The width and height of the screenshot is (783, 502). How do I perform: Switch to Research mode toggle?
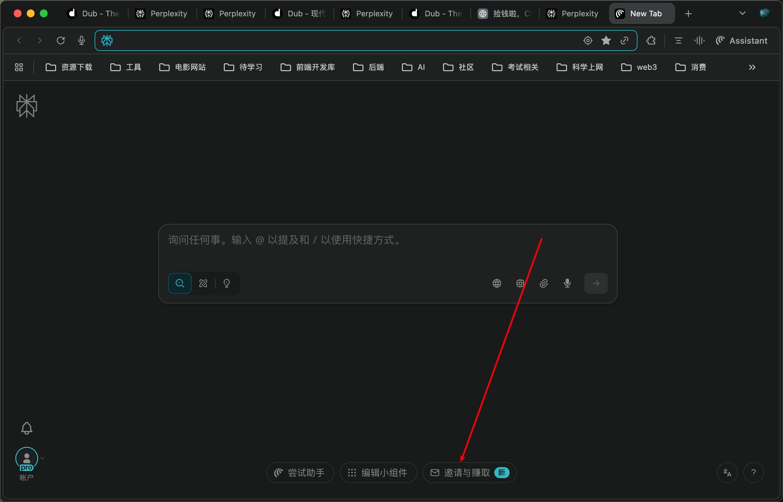point(203,283)
